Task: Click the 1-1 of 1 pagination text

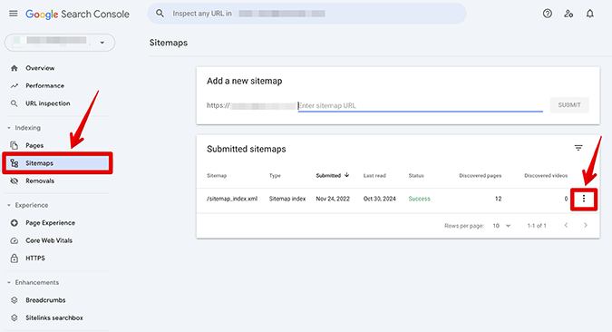Action: [x=537, y=226]
